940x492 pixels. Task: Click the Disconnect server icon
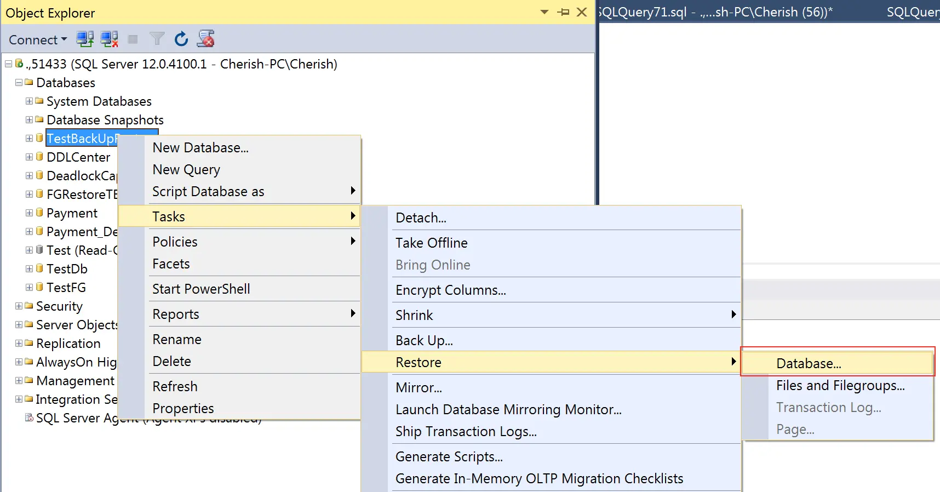pos(109,39)
